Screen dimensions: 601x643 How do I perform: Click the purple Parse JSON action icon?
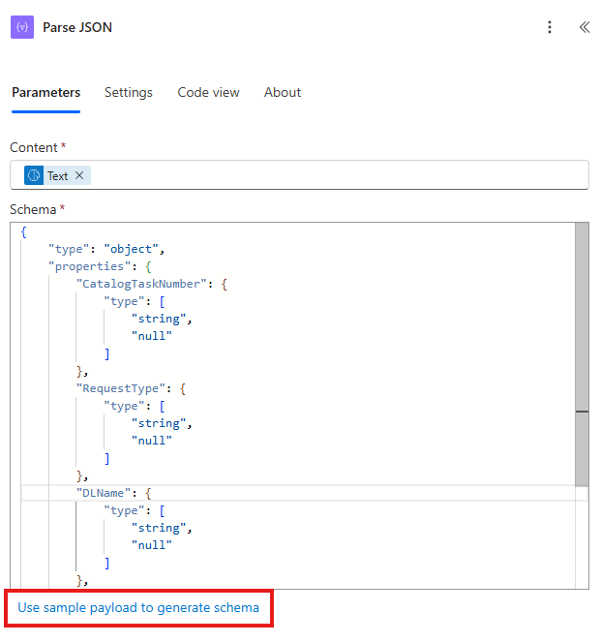22,27
